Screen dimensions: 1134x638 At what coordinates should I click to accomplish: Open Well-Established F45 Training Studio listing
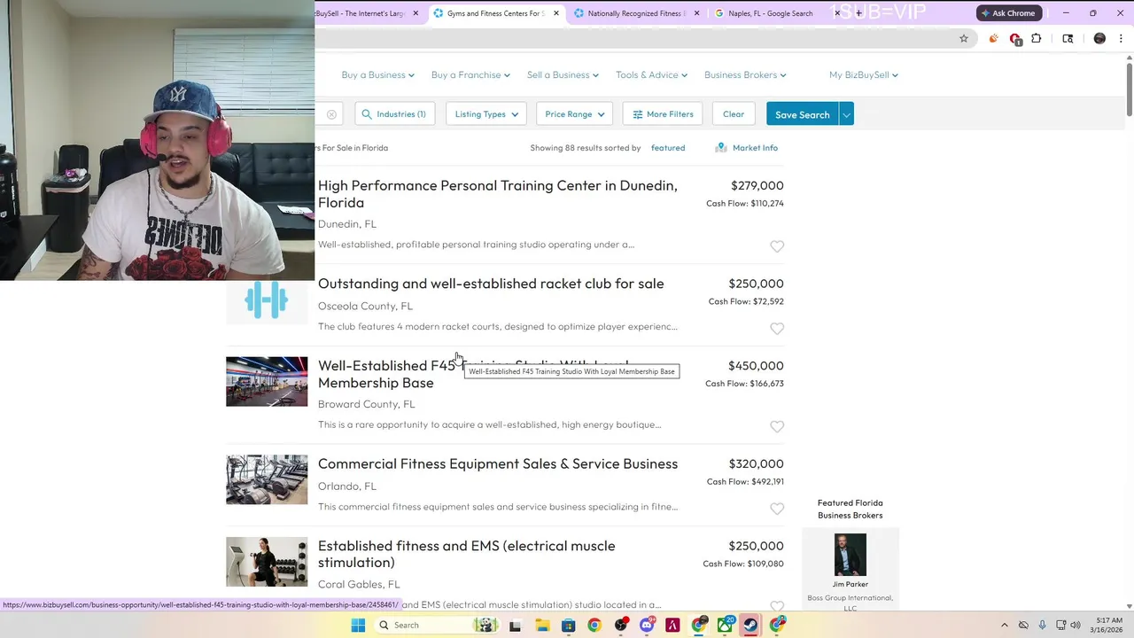(473, 374)
